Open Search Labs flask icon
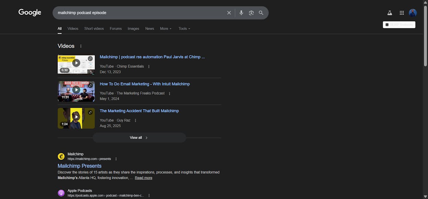 click(390, 13)
